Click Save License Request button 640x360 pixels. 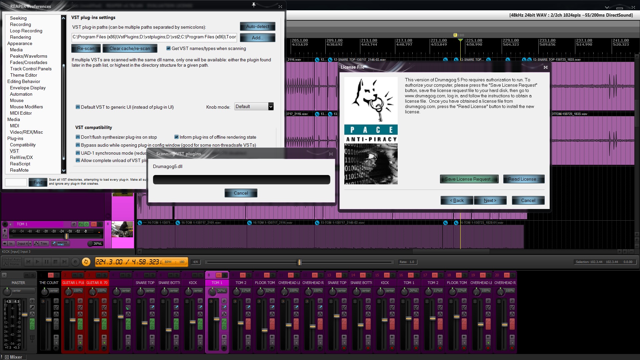469,179
